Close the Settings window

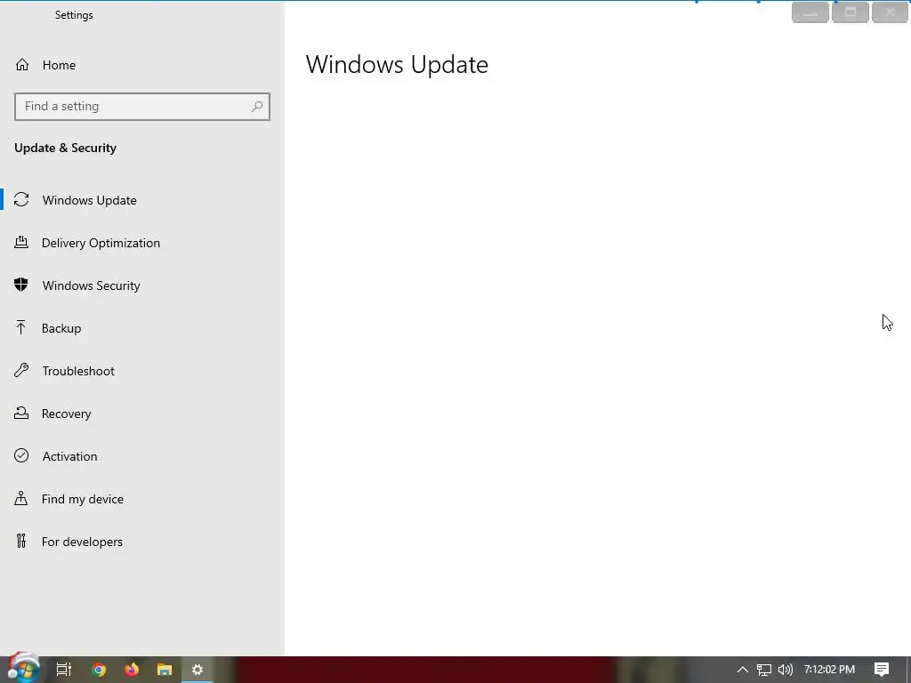pyautogui.click(x=890, y=12)
